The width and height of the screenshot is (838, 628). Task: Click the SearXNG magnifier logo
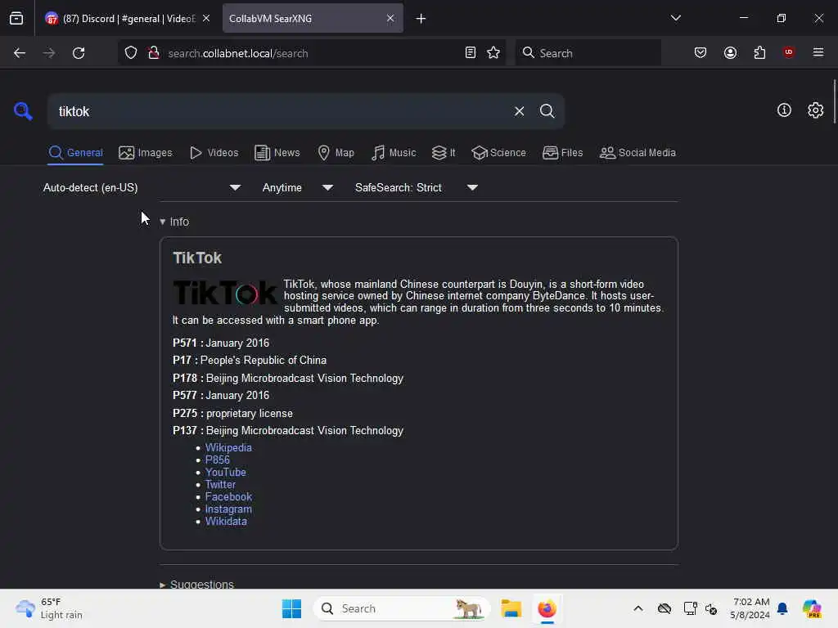tap(23, 111)
